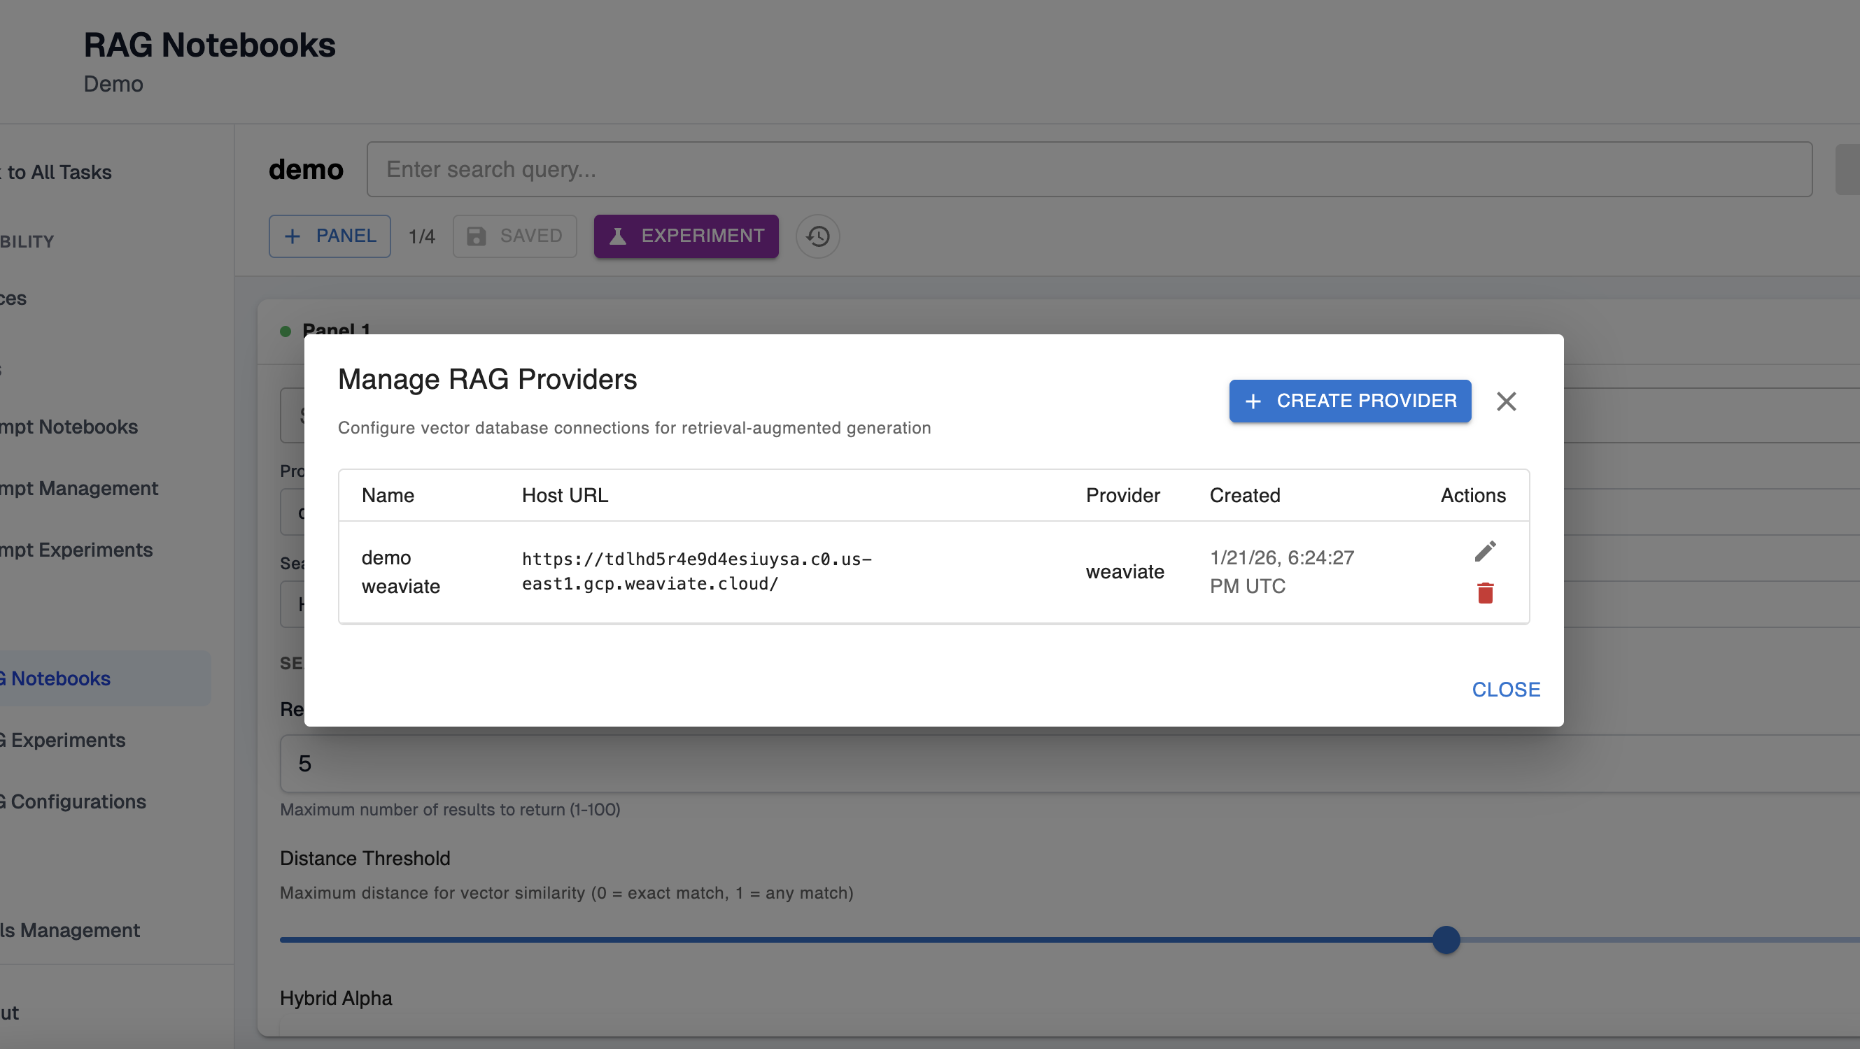Click the search query input field

pos(1089,169)
